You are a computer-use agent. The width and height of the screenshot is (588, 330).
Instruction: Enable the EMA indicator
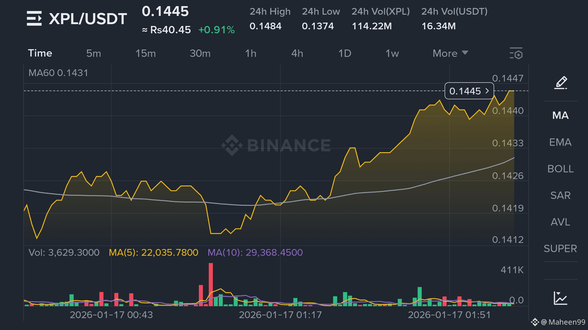click(x=560, y=142)
